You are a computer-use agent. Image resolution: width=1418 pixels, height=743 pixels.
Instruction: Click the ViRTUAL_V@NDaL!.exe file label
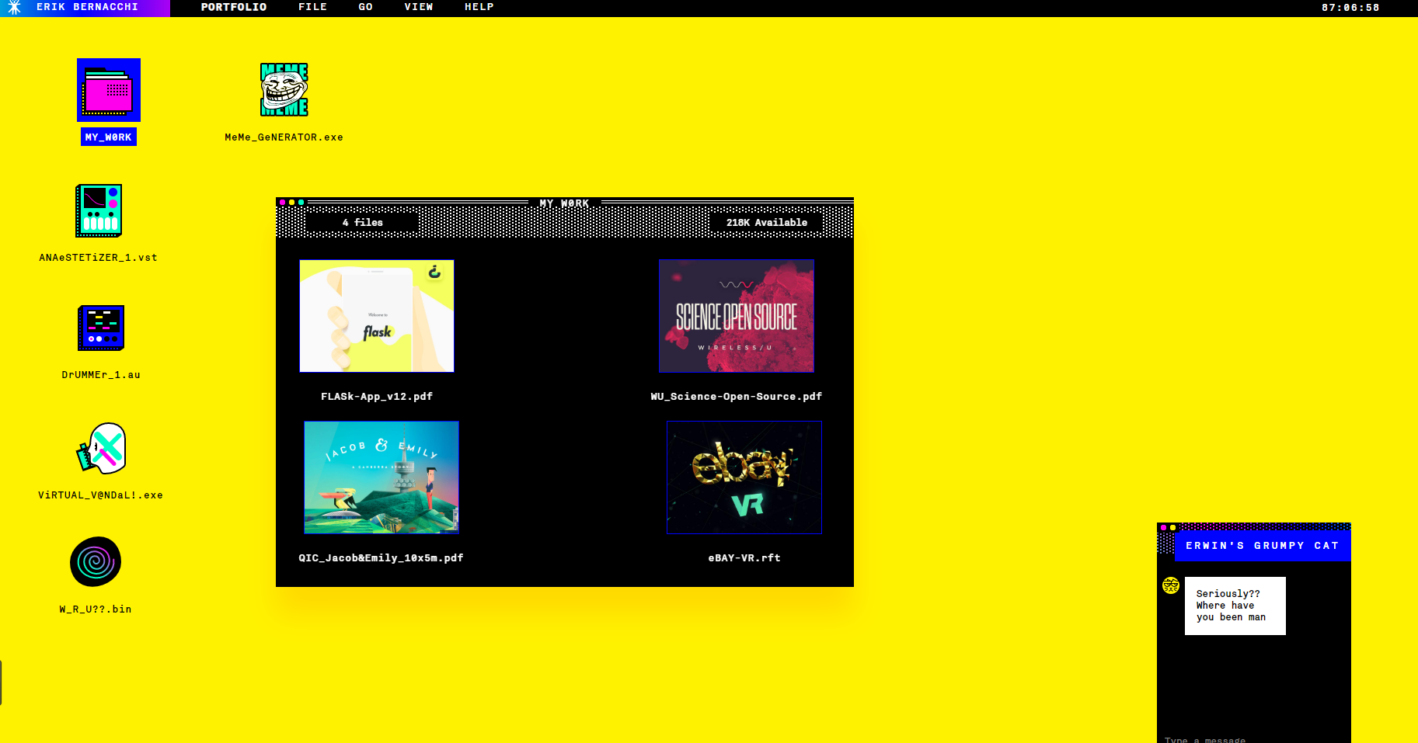click(101, 495)
